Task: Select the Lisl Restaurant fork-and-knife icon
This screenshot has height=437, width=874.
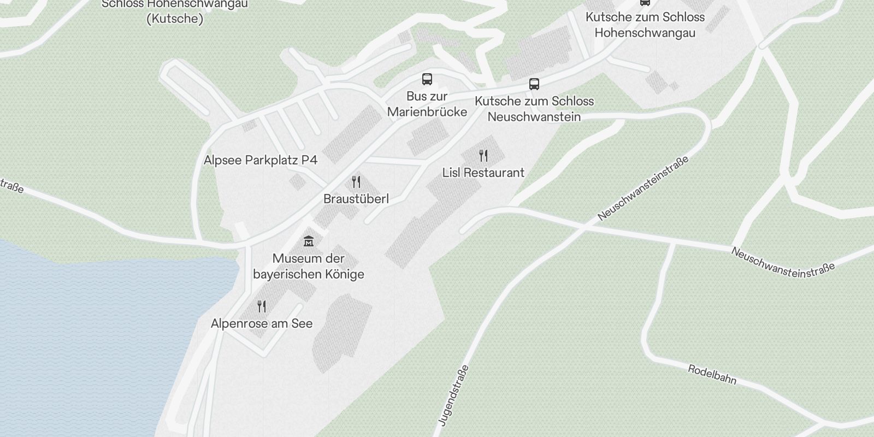Action: click(483, 156)
